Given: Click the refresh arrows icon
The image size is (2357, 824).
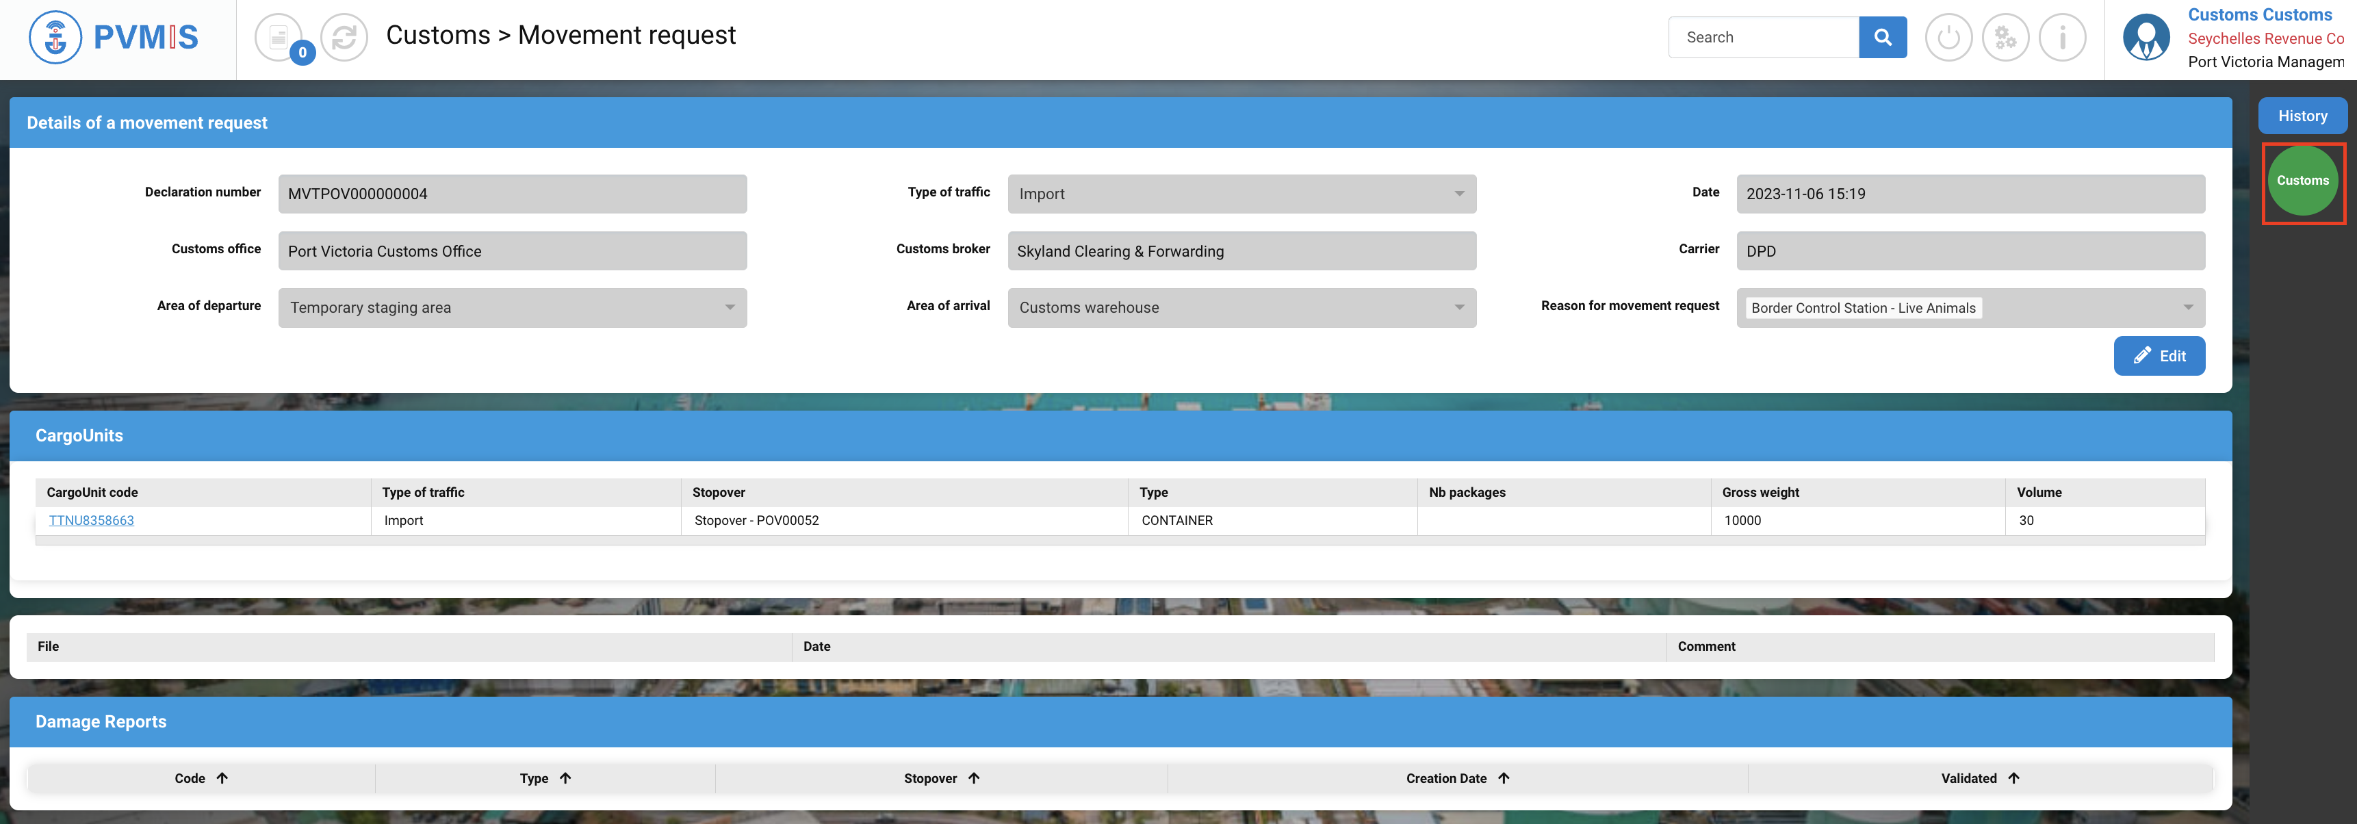Looking at the screenshot, I should click(x=344, y=38).
